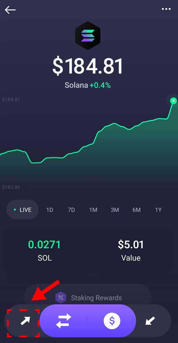
Task: Switch chart to 6M range
Action: click(136, 210)
